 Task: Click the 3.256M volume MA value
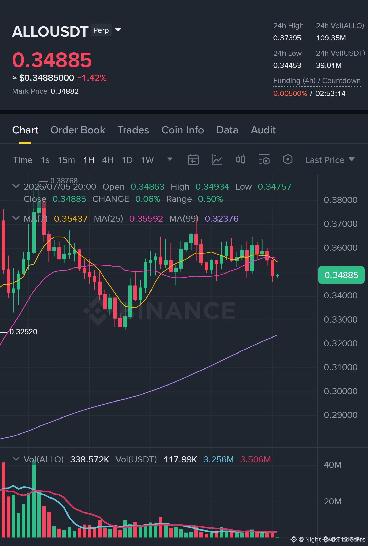point(219,459)
